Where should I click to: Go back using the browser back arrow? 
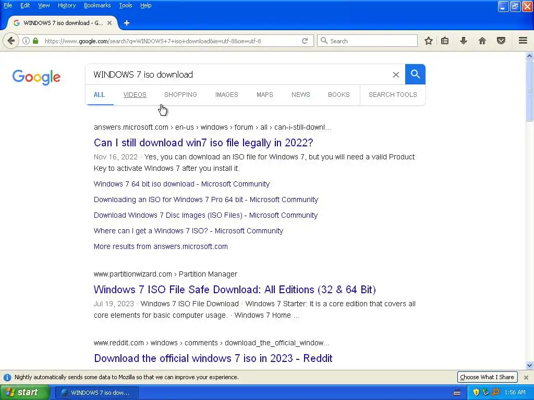pos(11,41)
